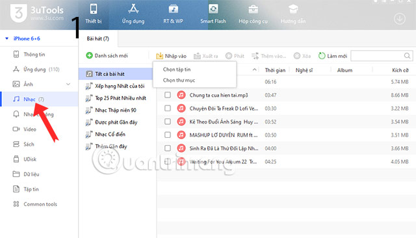Screen dimensions: 416x238
Task: Open the Hộp công cụ toolbox tab
Action: (253, 14)
